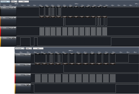Toggle falling-edge trigger on upper CLOCK channel

click(13, 28)
